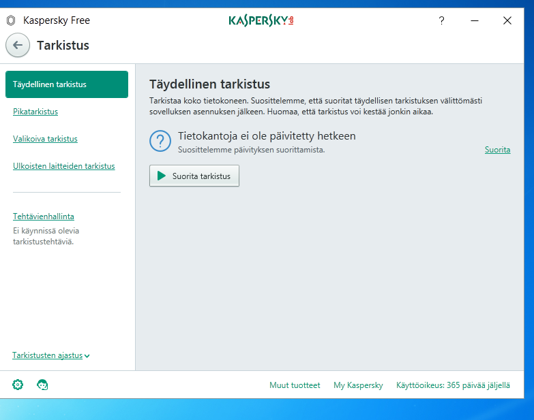This screenshot has height=420, width=534.
Task: Click the Tietokantoja ei ole päivitetty hetkeen message
Action: click(x=267, y=136)
